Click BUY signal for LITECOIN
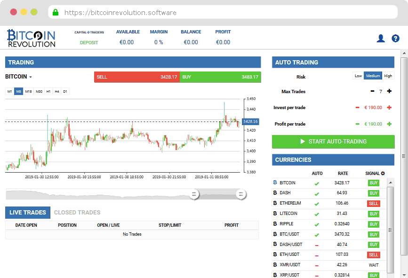Viewport: 408px width, 278px height. point(373,214)
